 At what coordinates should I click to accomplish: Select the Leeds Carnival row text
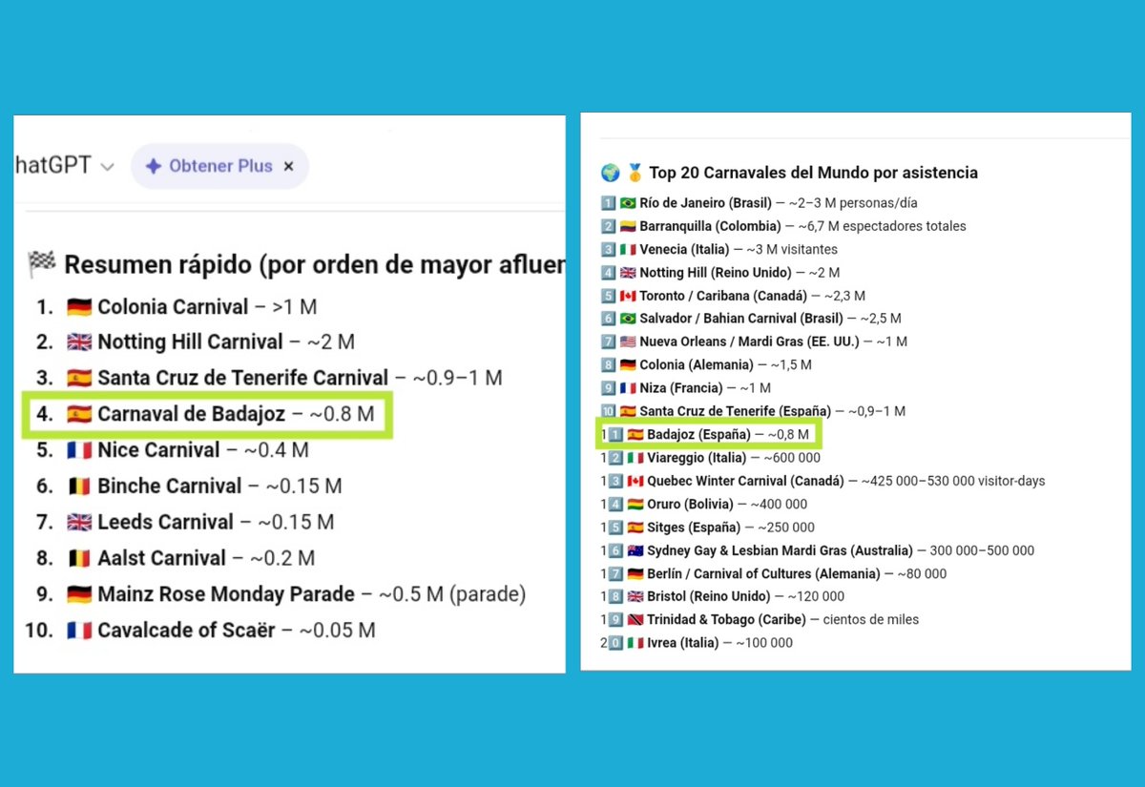[216, 523]
